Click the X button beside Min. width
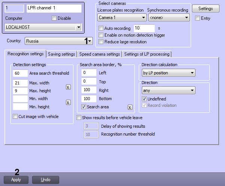The width and height of the screenshot is (225, 186). 68,102
